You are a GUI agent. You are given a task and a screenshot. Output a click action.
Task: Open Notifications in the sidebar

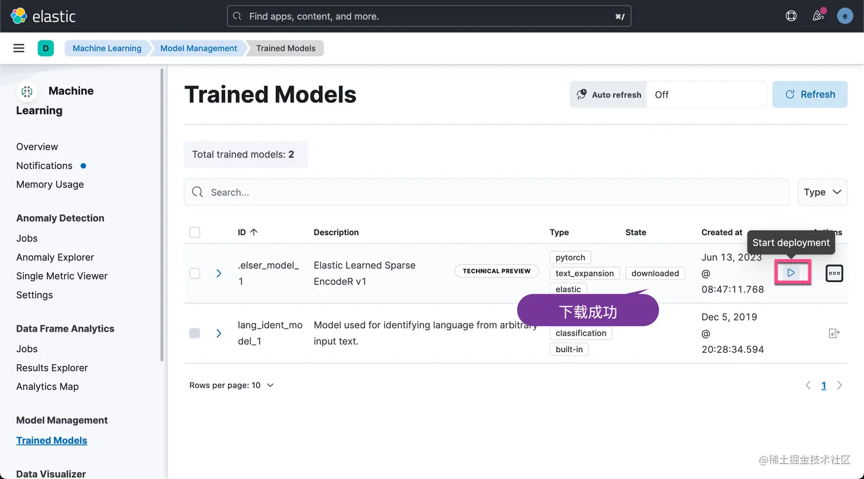click(44, 166)
